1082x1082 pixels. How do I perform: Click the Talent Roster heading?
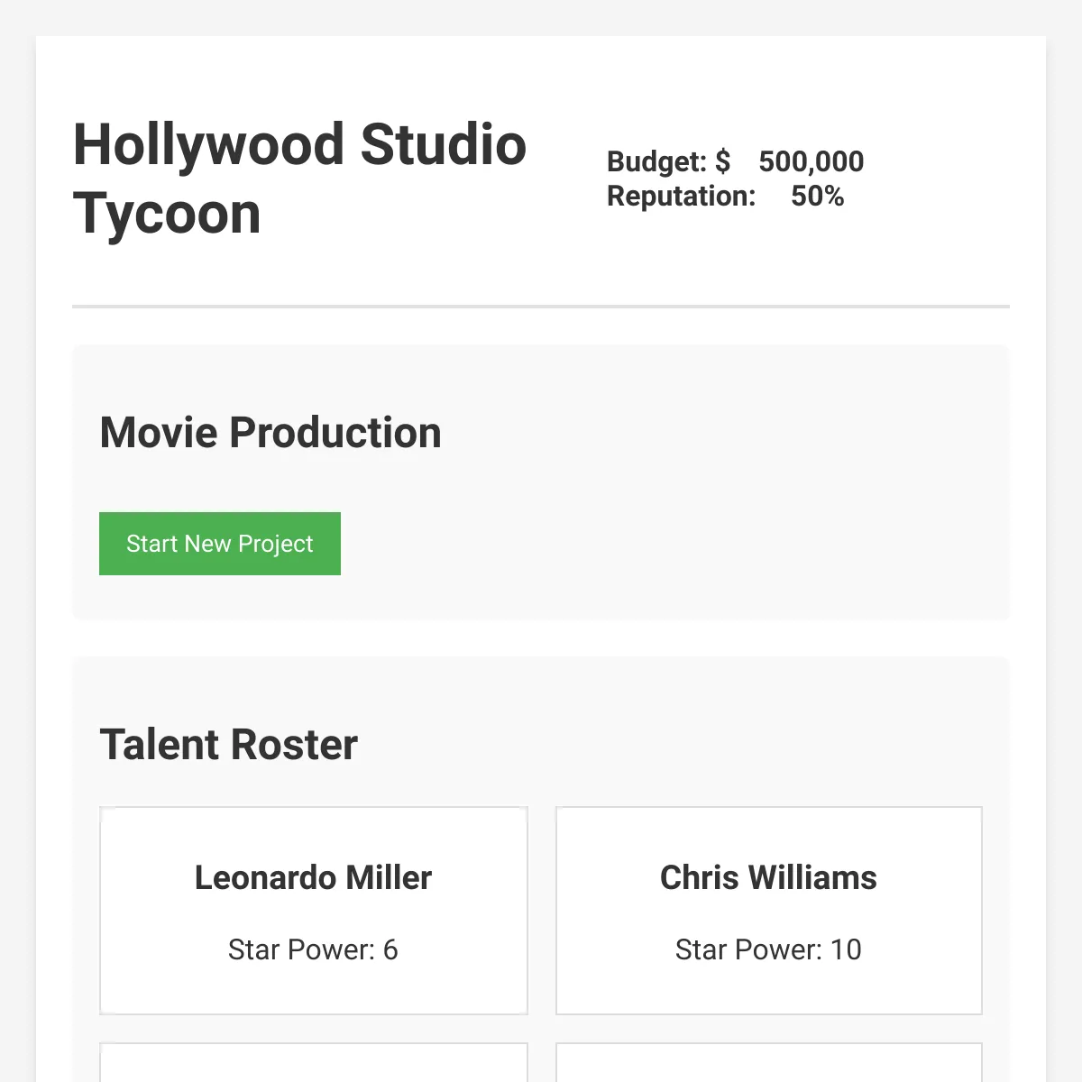(x=228, y=745)
